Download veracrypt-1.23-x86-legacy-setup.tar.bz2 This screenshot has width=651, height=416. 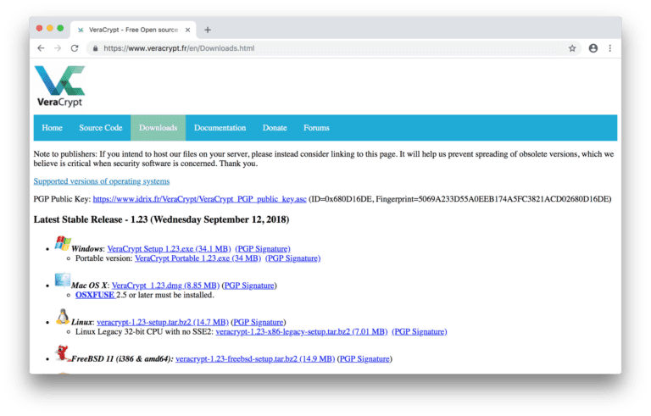302,332
